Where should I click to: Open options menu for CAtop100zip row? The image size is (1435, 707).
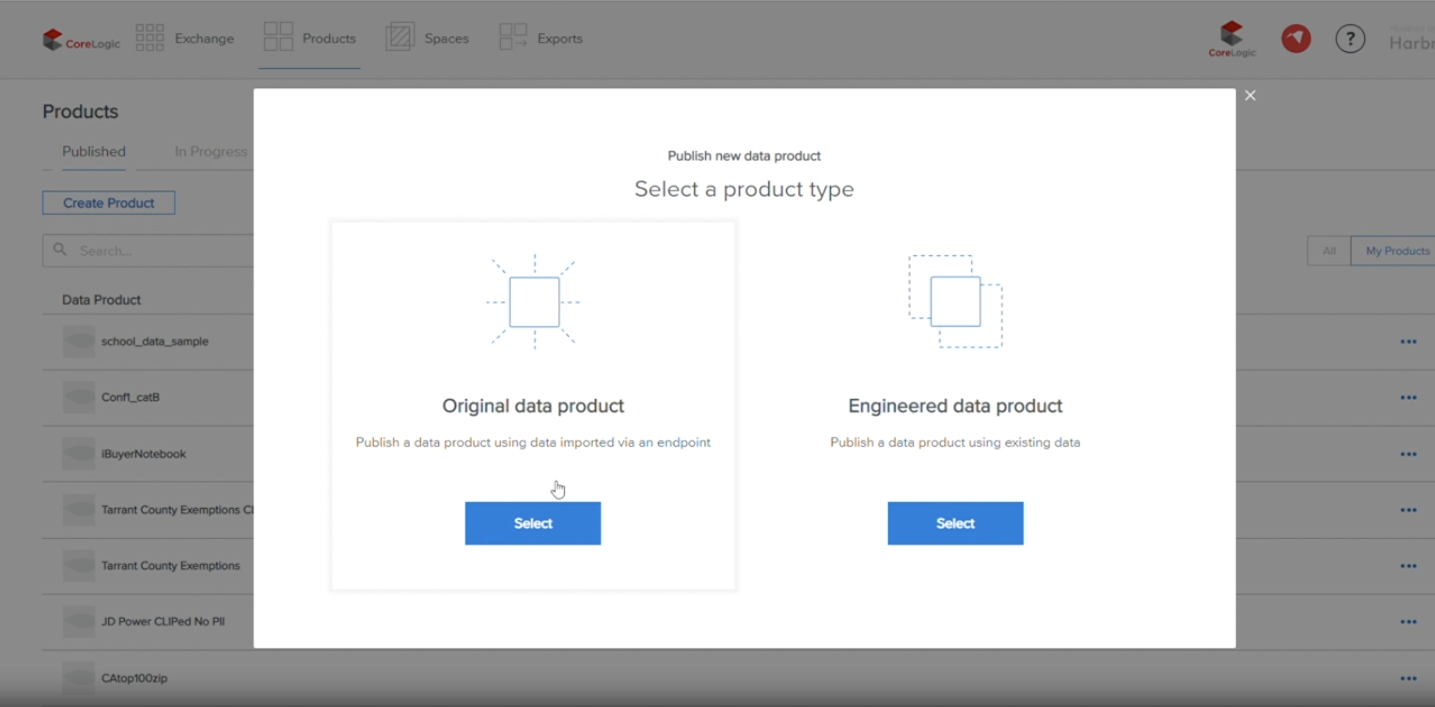[x=1408, y=678]
